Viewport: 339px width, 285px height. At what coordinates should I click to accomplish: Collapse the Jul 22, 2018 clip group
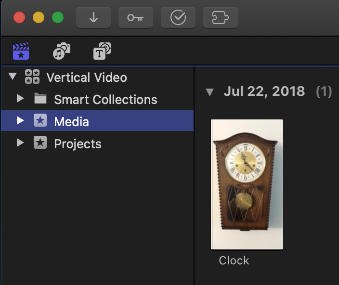(209, 92)
